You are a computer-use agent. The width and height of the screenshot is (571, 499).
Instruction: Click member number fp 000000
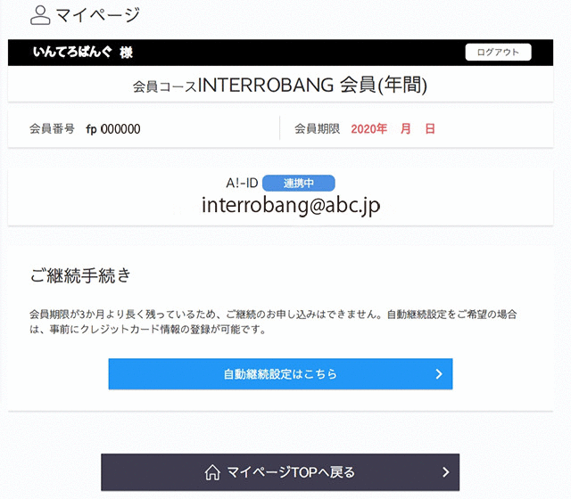pos(113,129)
